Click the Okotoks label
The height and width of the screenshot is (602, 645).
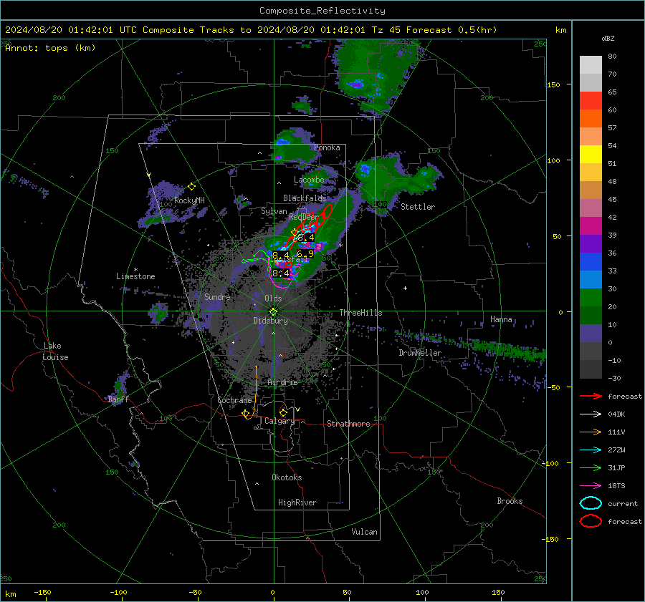tap(287, 477)
